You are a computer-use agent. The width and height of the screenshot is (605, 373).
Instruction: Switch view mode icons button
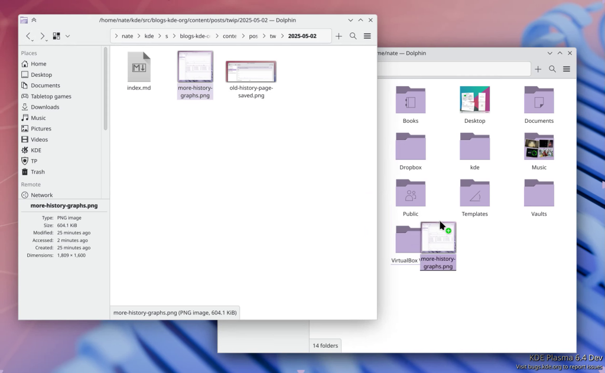coord(56,36)
